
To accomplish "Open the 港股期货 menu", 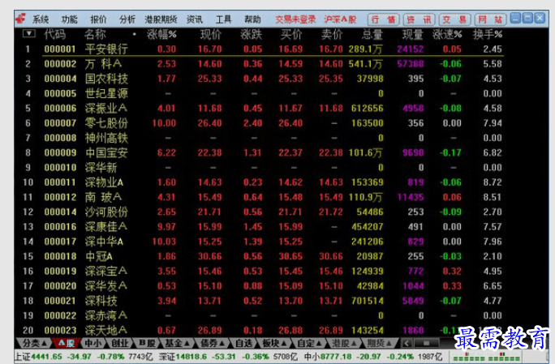I will [x=161, y=19].
